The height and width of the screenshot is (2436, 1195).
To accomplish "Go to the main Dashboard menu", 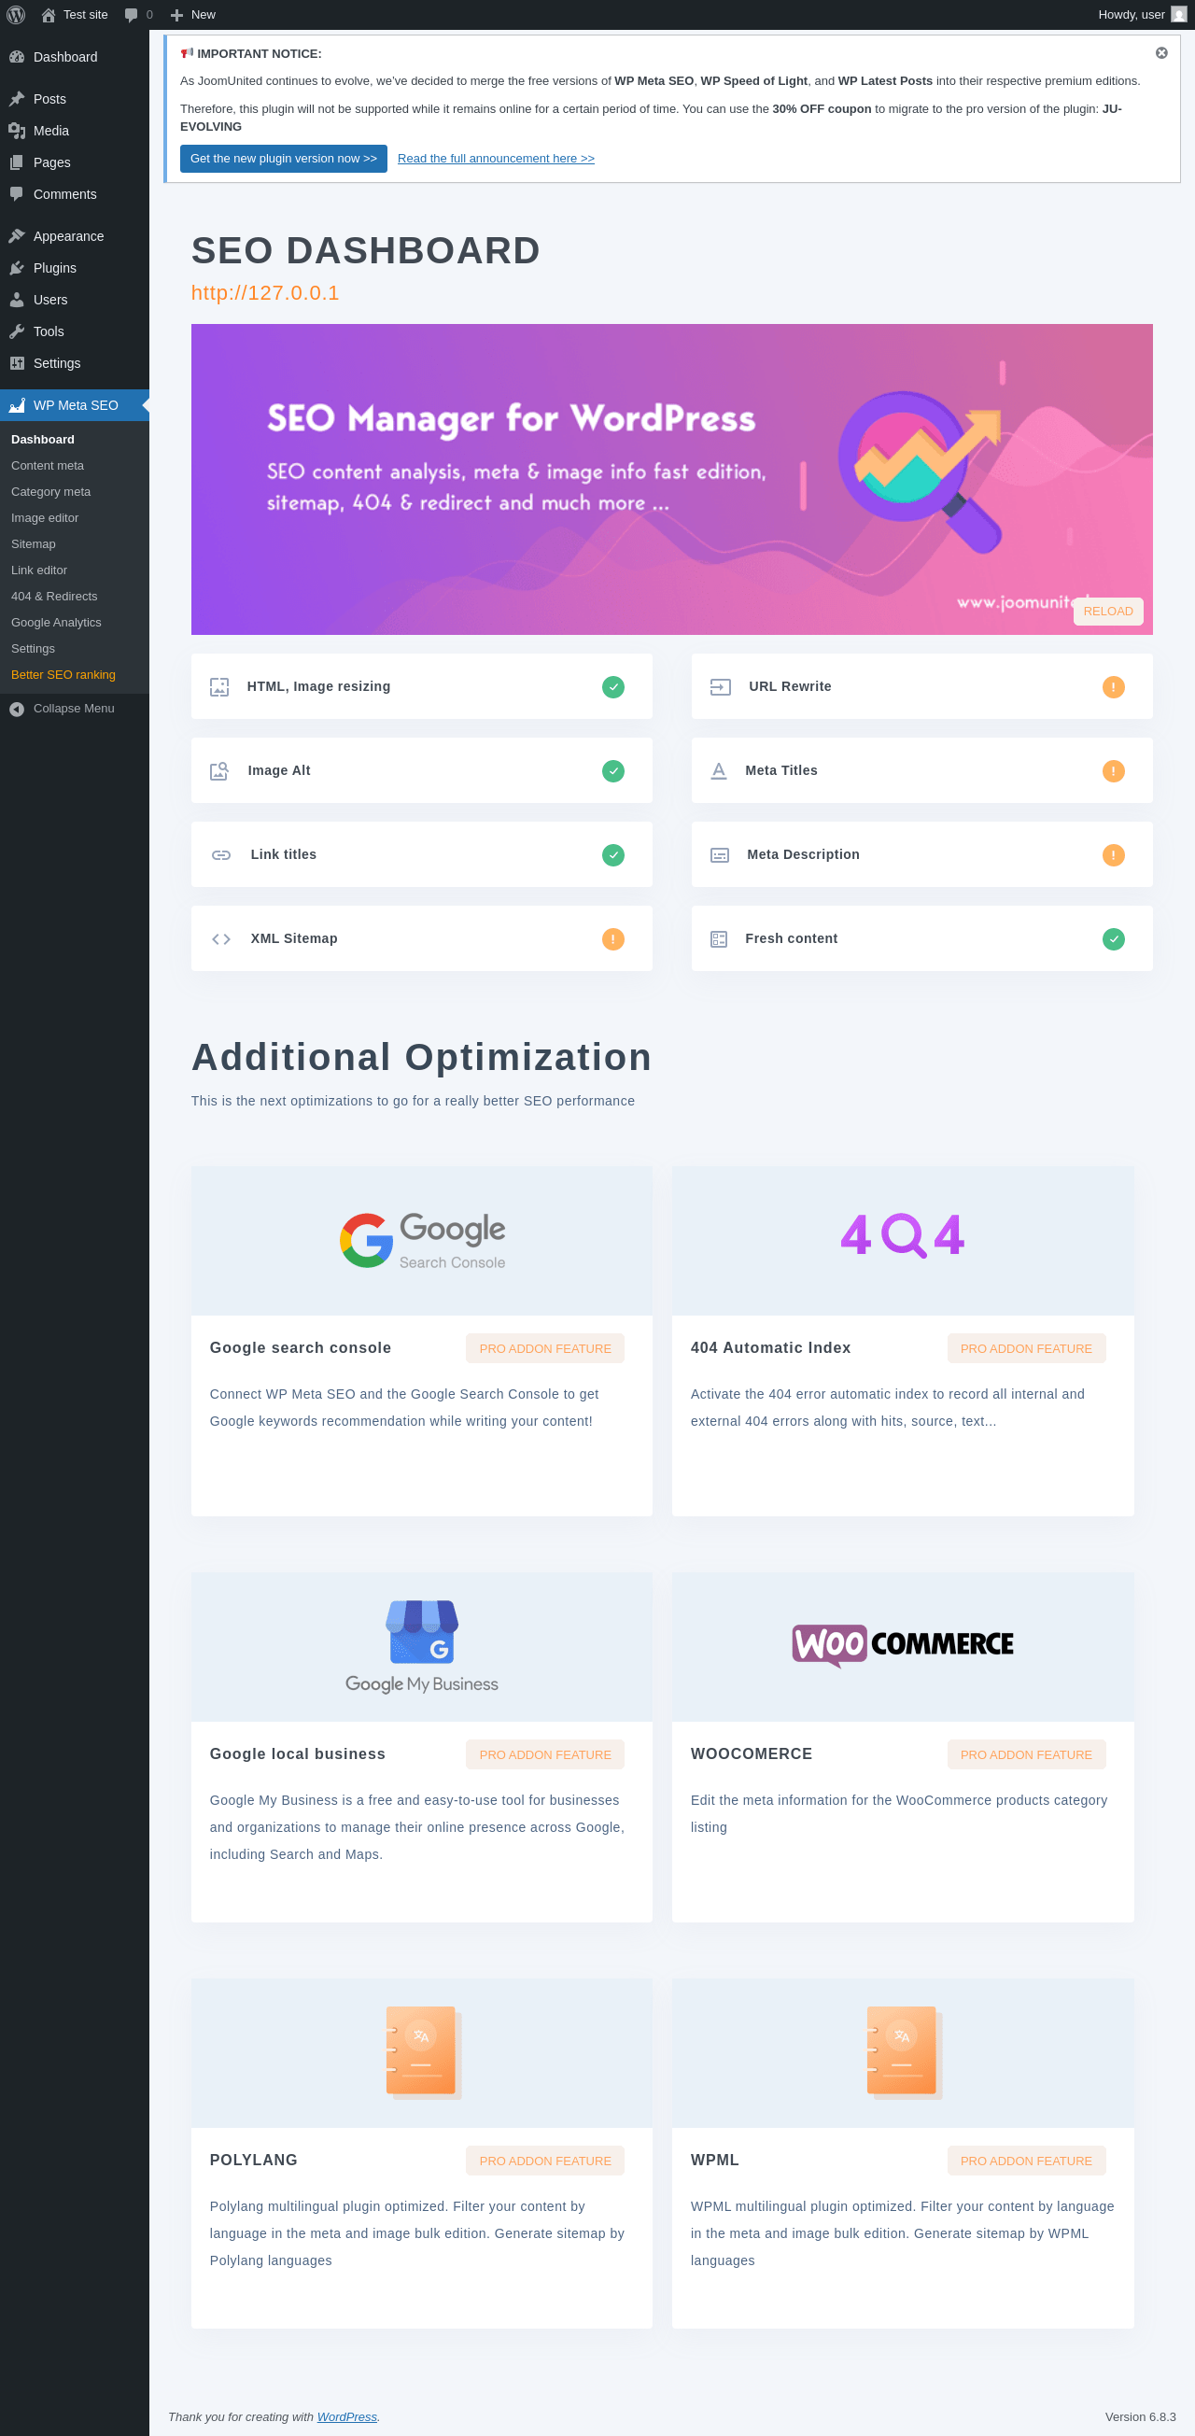I will (x=75, y=57).
